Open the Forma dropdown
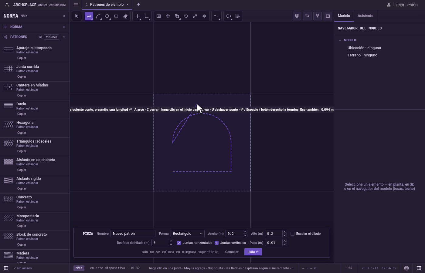This screenshot has height=273, width=425. pyautogui.click(x=187, y=234)
